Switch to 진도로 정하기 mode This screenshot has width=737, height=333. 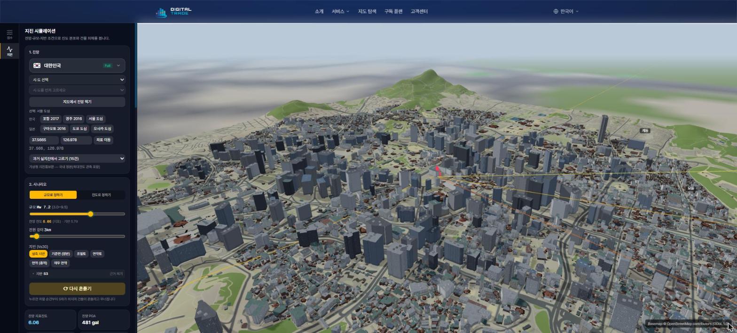pyautogui.click(x=101, y=195)
